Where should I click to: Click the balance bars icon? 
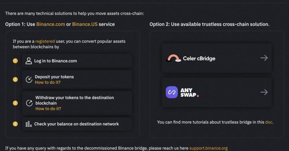[29, 124]
